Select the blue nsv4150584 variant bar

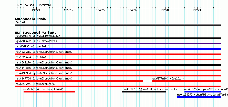pyautogui.click(x=203, y=92)
